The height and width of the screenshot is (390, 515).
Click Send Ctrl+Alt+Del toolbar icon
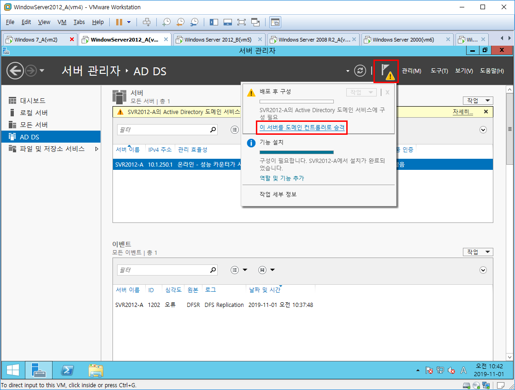coord(147,22)
